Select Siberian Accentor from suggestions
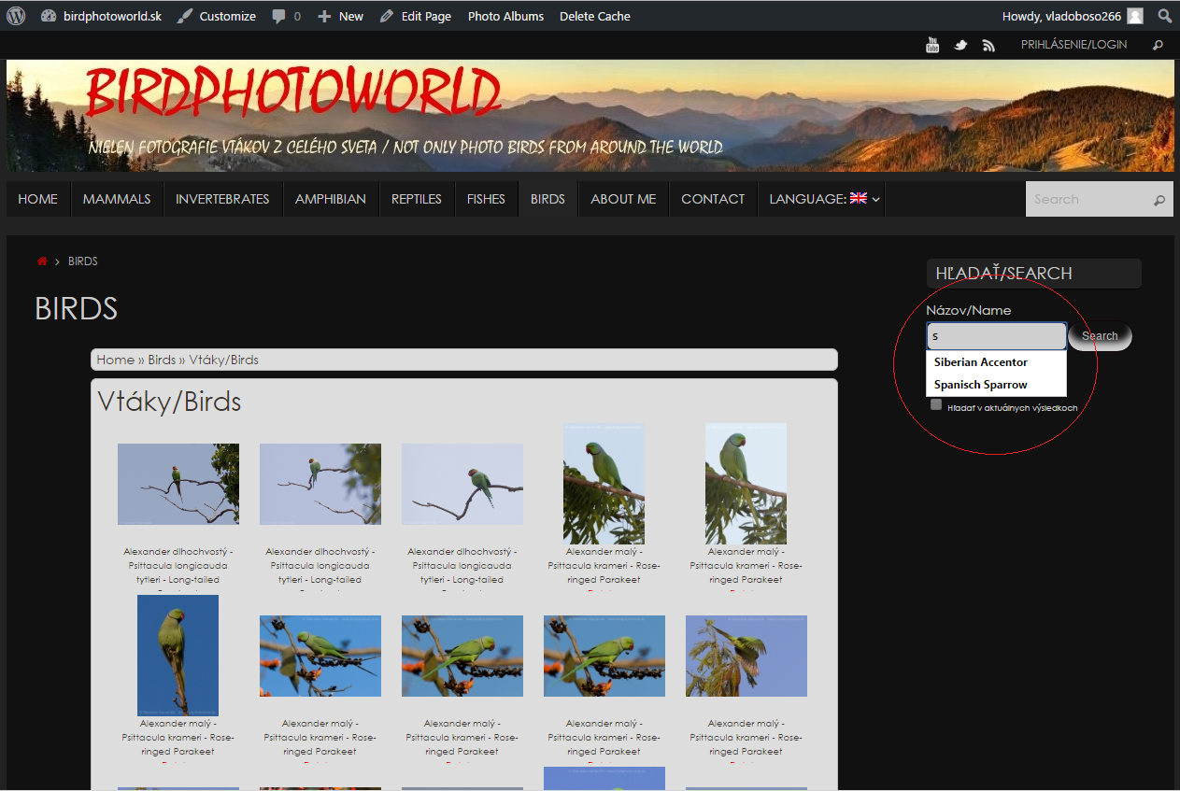 tap(981, 362)
